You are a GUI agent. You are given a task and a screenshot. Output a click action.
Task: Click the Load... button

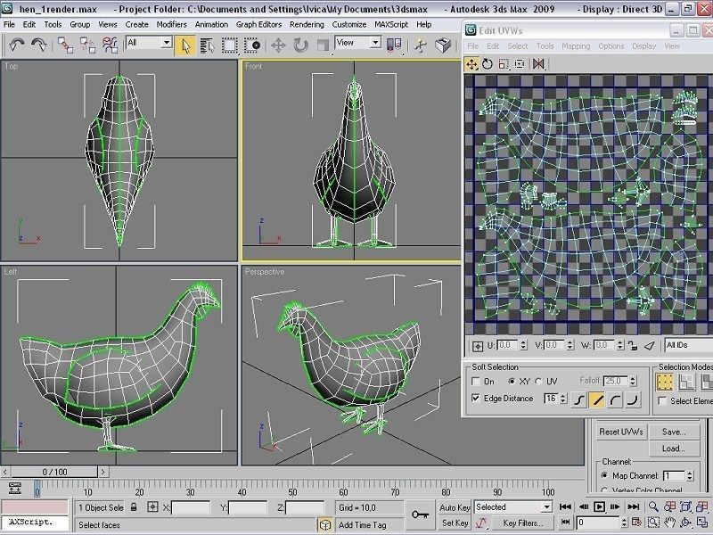[x=674, y=449]
